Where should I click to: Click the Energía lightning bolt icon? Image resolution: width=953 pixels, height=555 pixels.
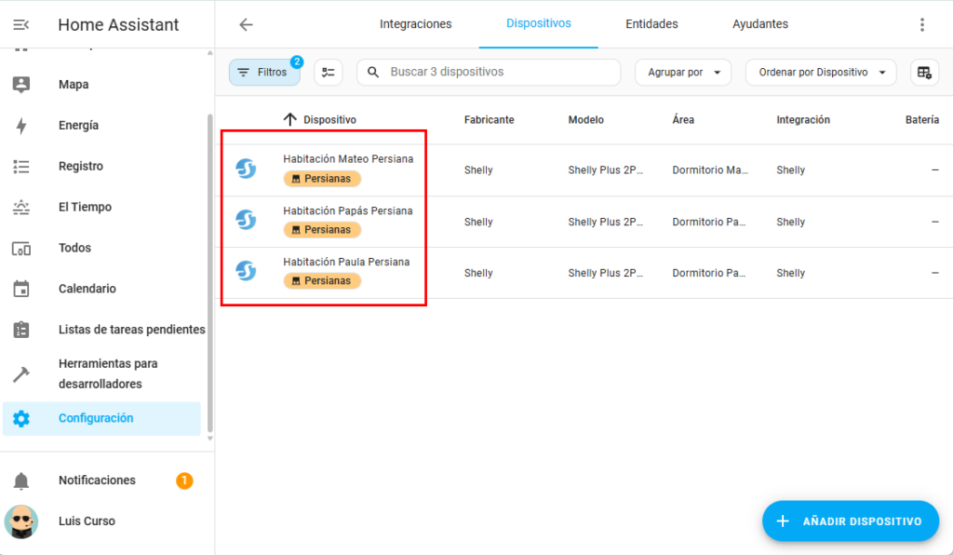(21, 126)
